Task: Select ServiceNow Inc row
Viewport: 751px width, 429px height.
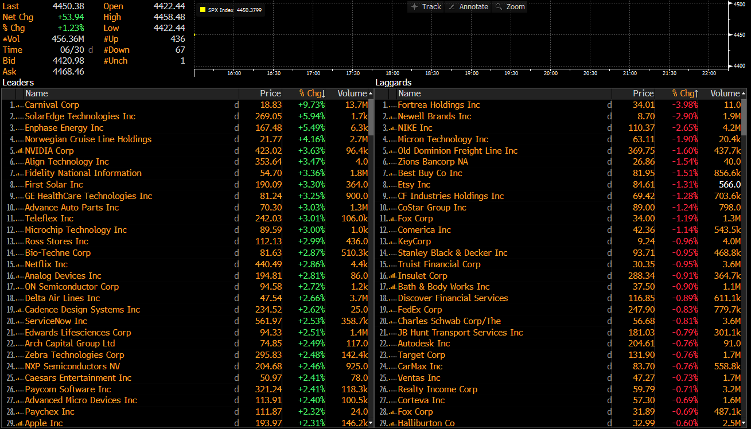Action: (56, 321)
